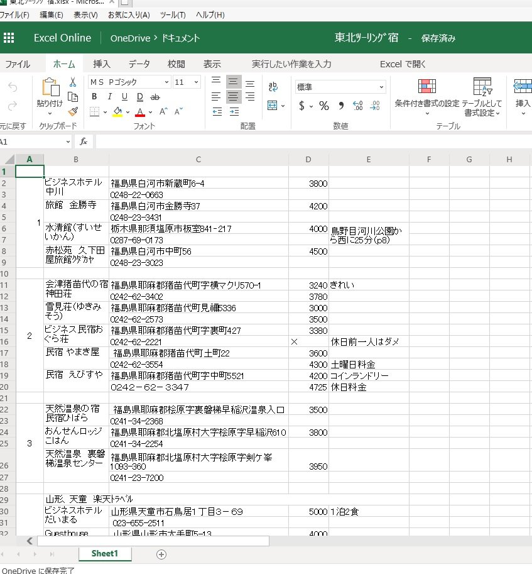Image resolution: width=532 pixels, height=574 pixels.
Task: Toggle Underline formatting
Action: [124, 97]
